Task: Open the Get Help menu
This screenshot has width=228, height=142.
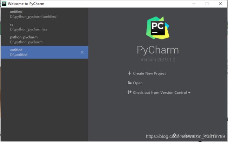Action: pyautogui.click(x=212, y=135)
